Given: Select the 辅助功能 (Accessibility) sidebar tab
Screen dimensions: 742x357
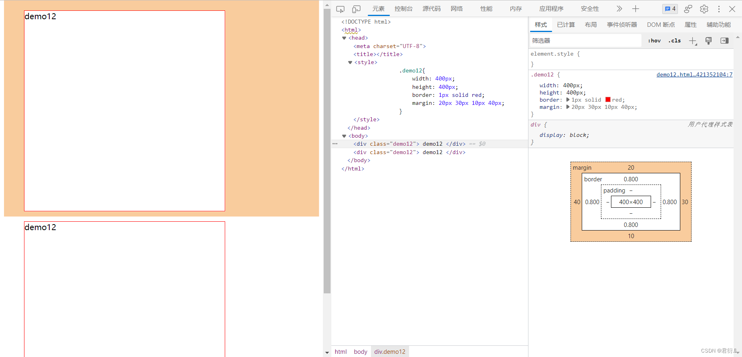Looking at the screenshot, I should (719, 25).
